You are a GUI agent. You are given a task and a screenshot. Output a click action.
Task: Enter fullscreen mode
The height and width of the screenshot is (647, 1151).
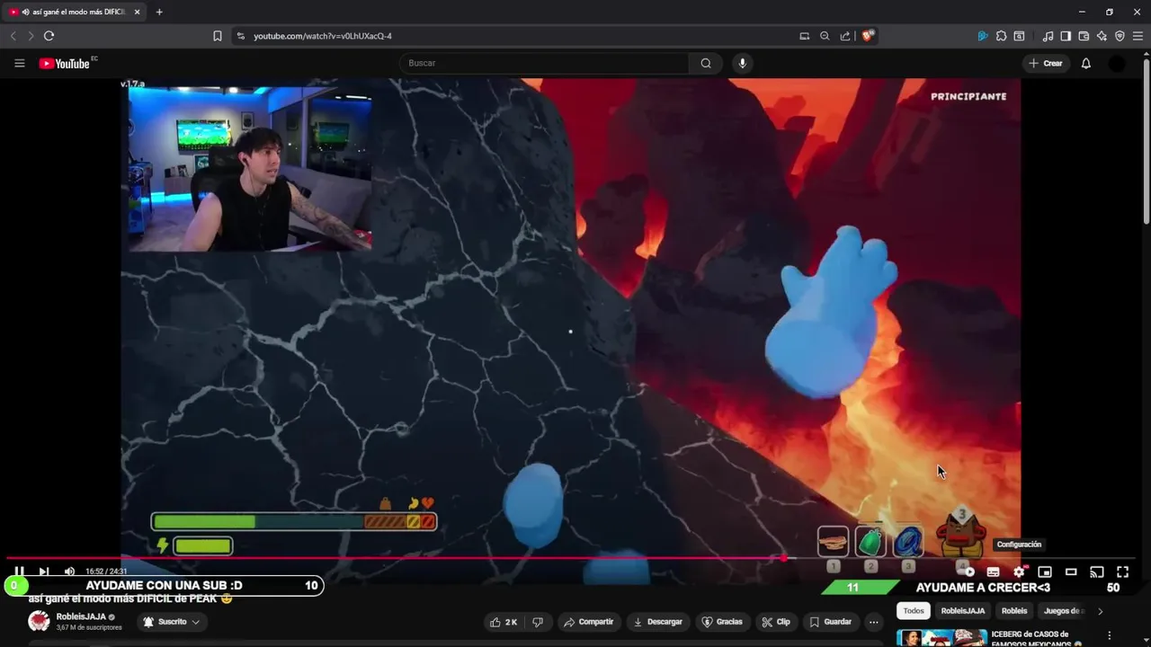pos(1122,572)
